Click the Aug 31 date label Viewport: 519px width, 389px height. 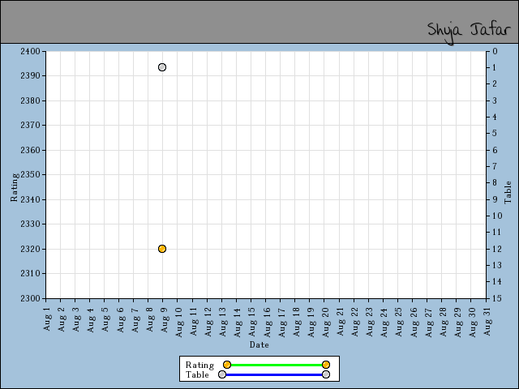point(487,321)
